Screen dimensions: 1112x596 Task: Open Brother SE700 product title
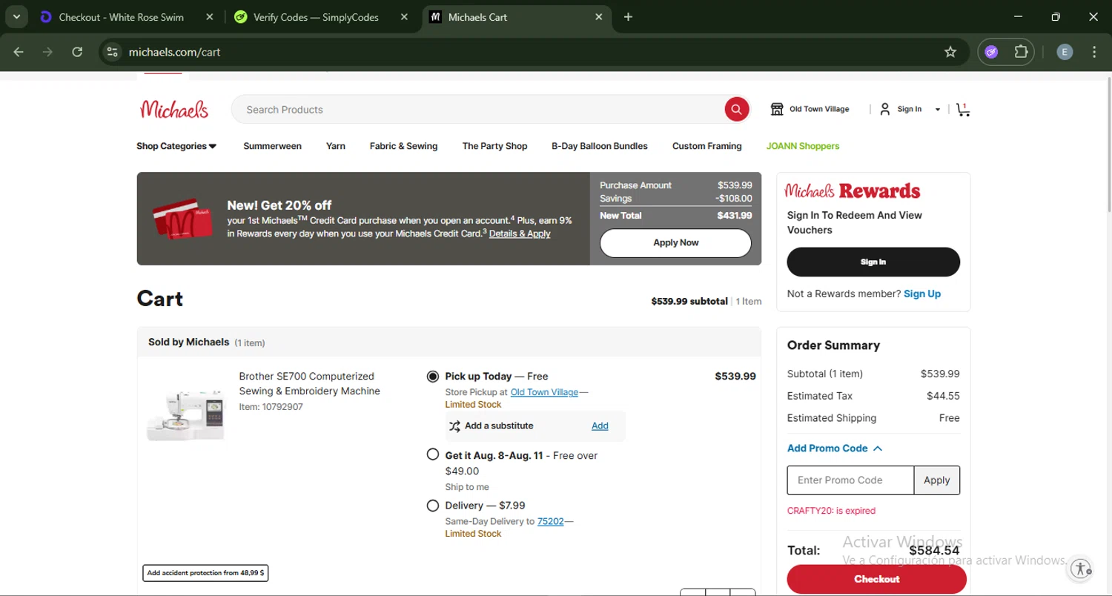[310, 384]
